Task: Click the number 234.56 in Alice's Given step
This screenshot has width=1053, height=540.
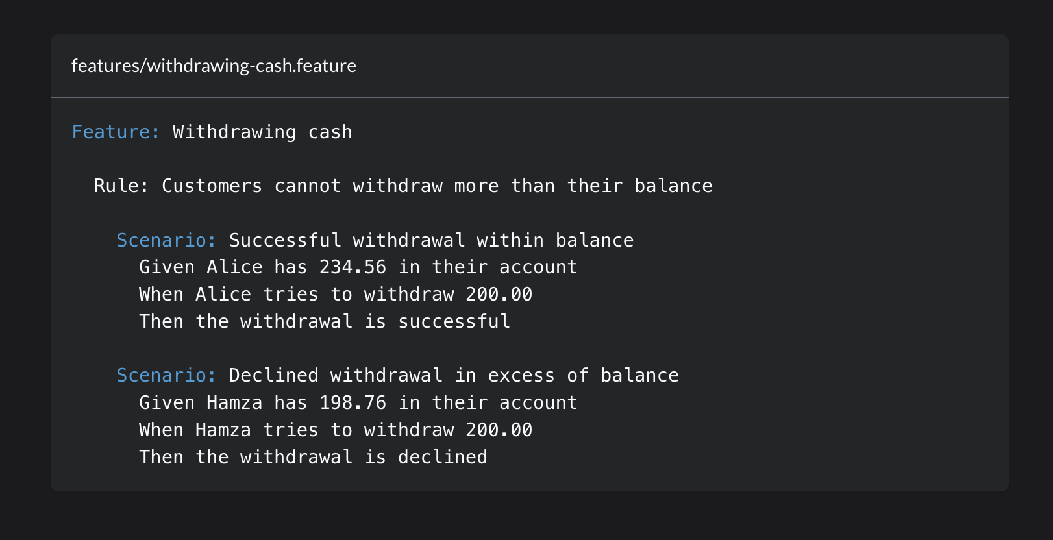Action: [353, 267]
